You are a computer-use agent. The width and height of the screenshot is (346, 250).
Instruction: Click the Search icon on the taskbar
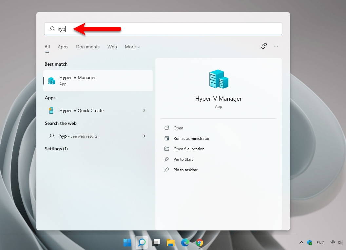coord(142,242)
